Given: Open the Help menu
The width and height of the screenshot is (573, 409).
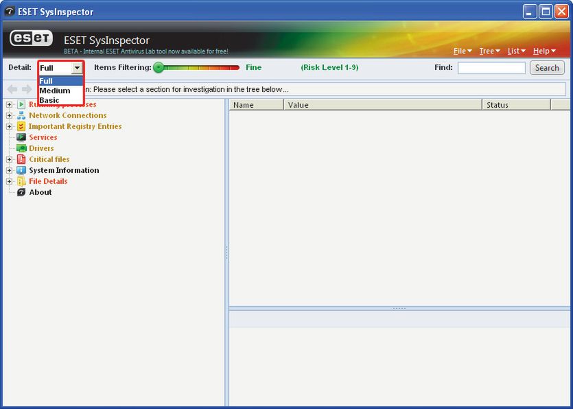Looking at the screenshot, I should pyautogui.click(x=544, y=51).
